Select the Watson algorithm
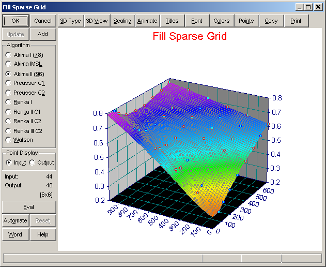Viewport: 326px width, 267px height. (19, 140)
